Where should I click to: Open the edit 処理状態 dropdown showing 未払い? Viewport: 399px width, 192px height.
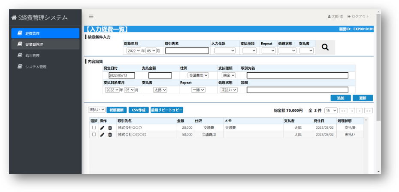pos(229,90)
